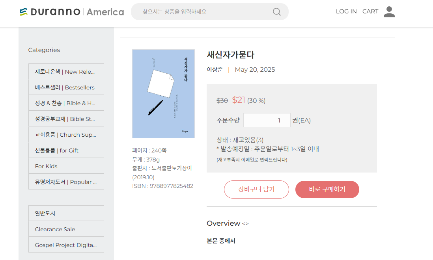
Task: Select the 일반도서 category
Action: click(66, 213)
